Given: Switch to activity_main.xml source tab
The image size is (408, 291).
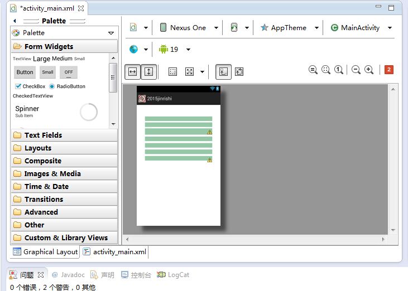Looking at the screenshot, I should 114,252.
